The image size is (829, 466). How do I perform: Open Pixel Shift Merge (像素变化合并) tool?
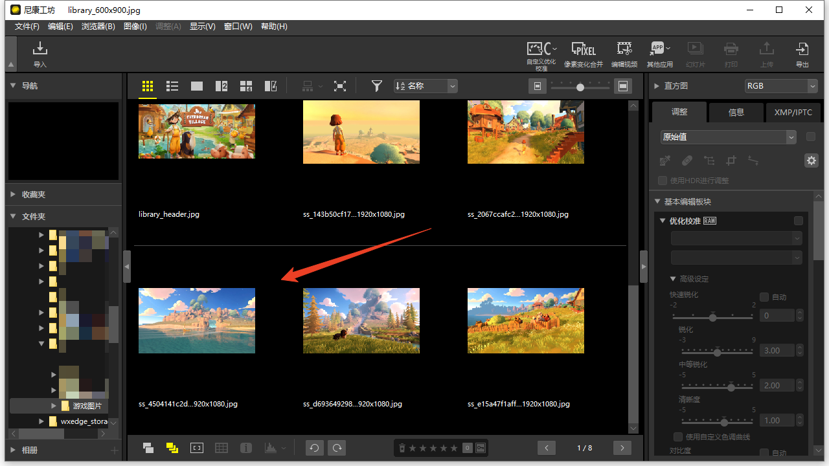click(x=583, y=53)
